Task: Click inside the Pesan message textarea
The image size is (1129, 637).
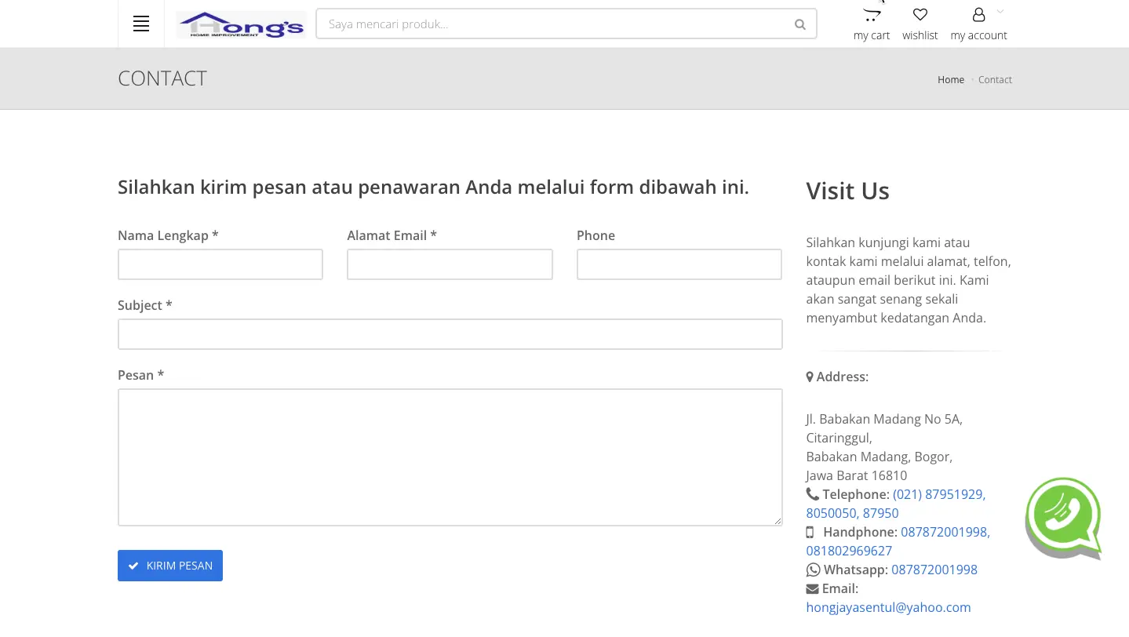Action: pos(450,457)
